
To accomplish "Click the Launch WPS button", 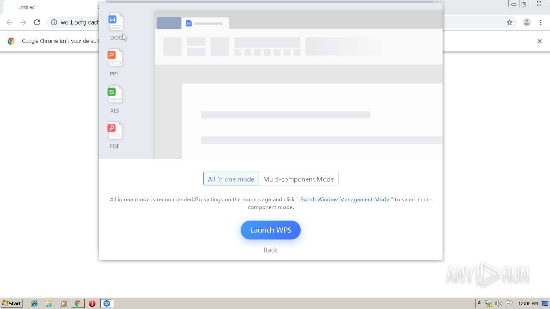I will point(271,230).
